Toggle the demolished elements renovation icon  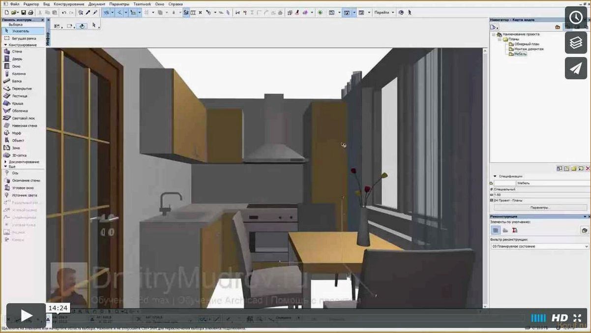pyautogui.click(x=514, y=230)
